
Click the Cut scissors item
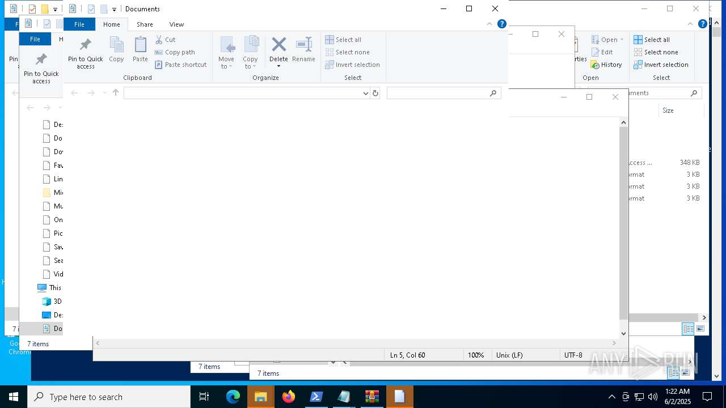[x=166, y=40]
